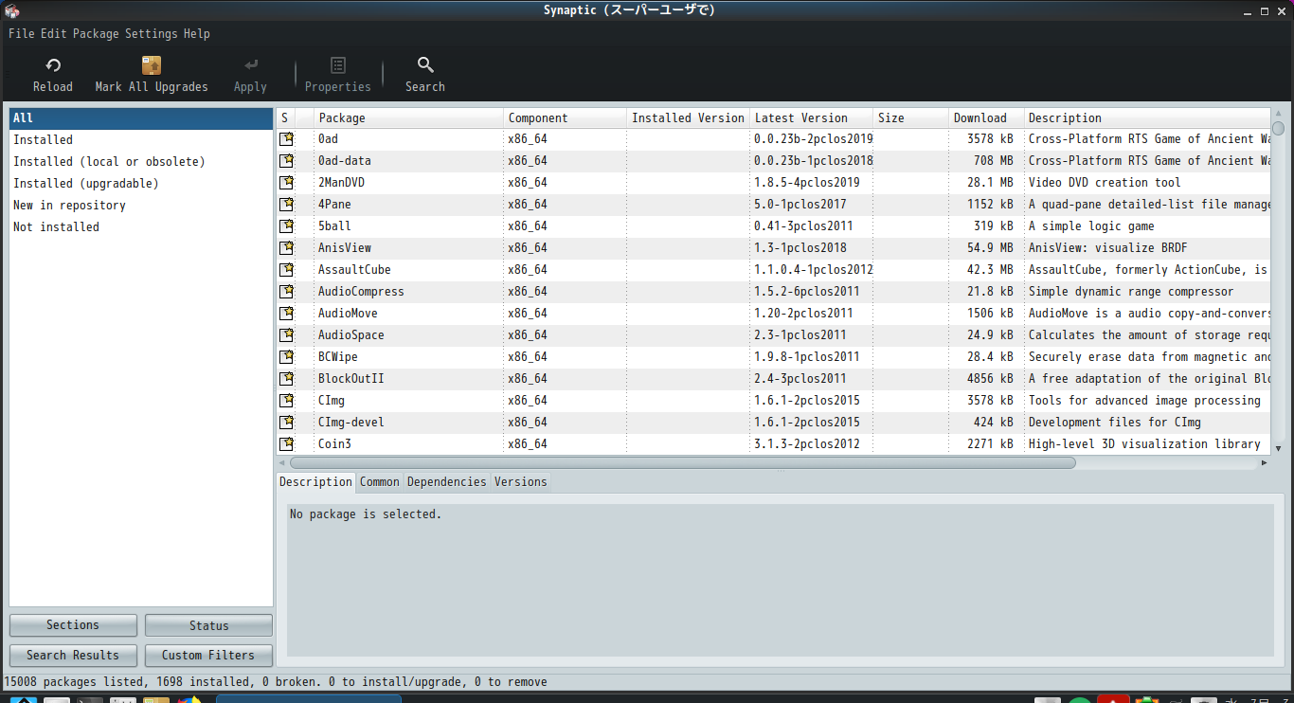The width and height of the screenshot is (1294, 703).
Task: Switch to the Versions tab
Action: [x=520, y=481]
